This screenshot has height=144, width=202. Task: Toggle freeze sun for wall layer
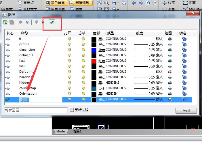(84, 66)
